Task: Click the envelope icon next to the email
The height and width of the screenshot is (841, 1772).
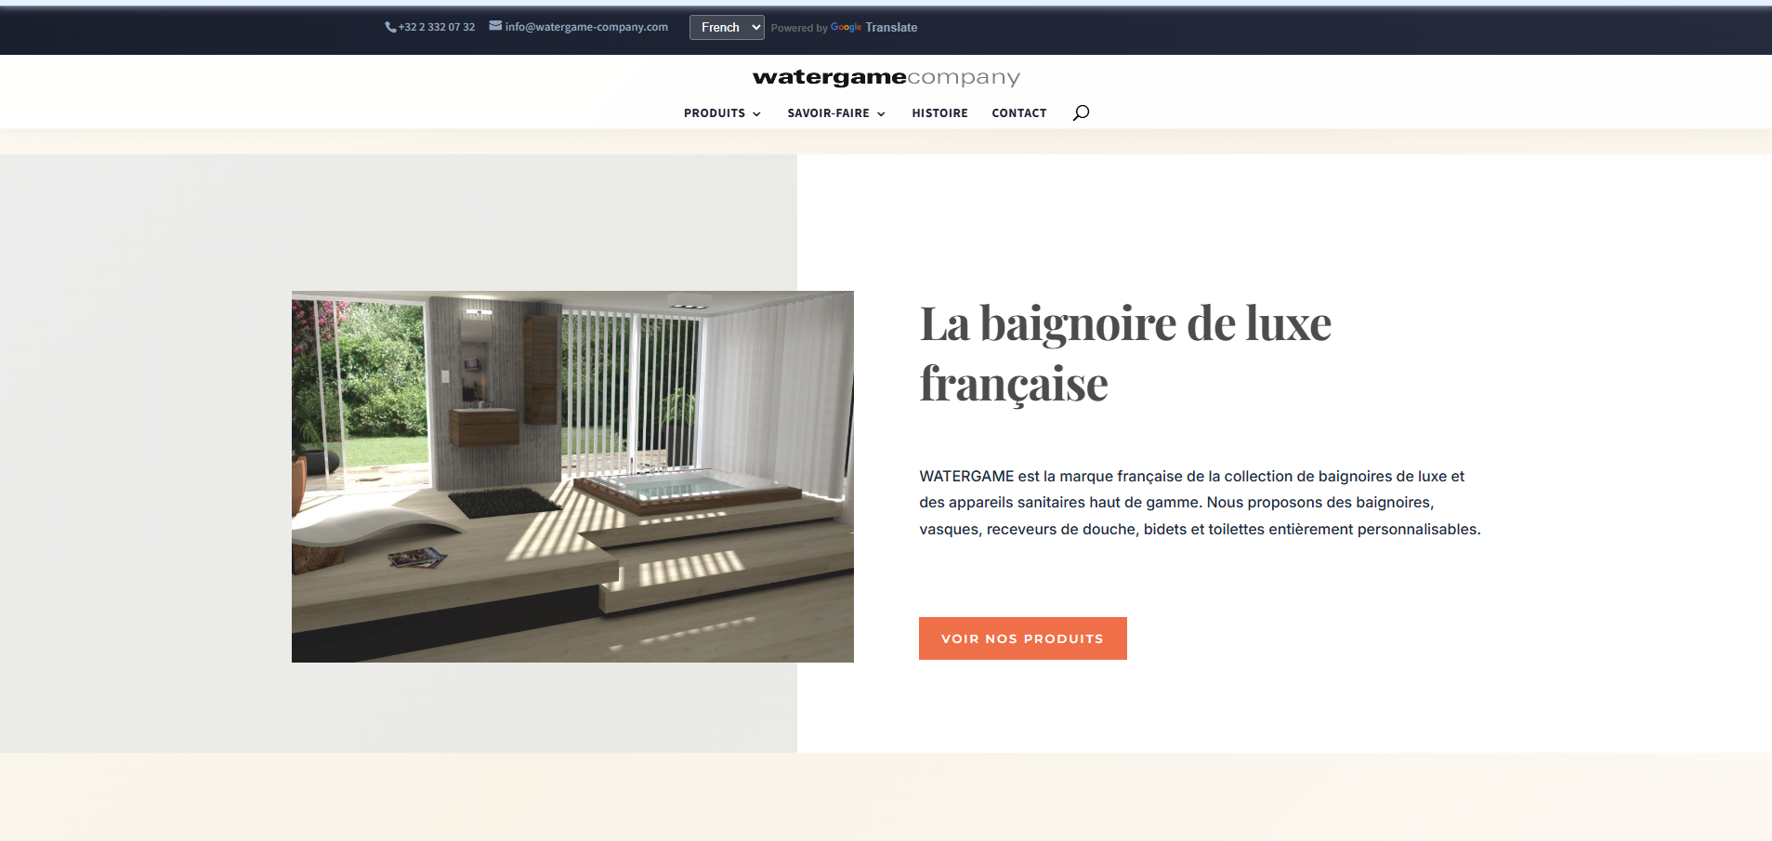Action: click(x=493, y=26)
